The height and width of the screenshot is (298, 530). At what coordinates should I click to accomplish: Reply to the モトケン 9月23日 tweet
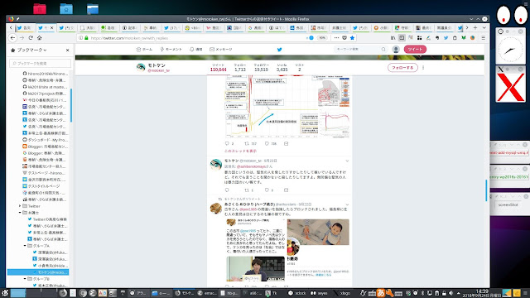(227, 190)
